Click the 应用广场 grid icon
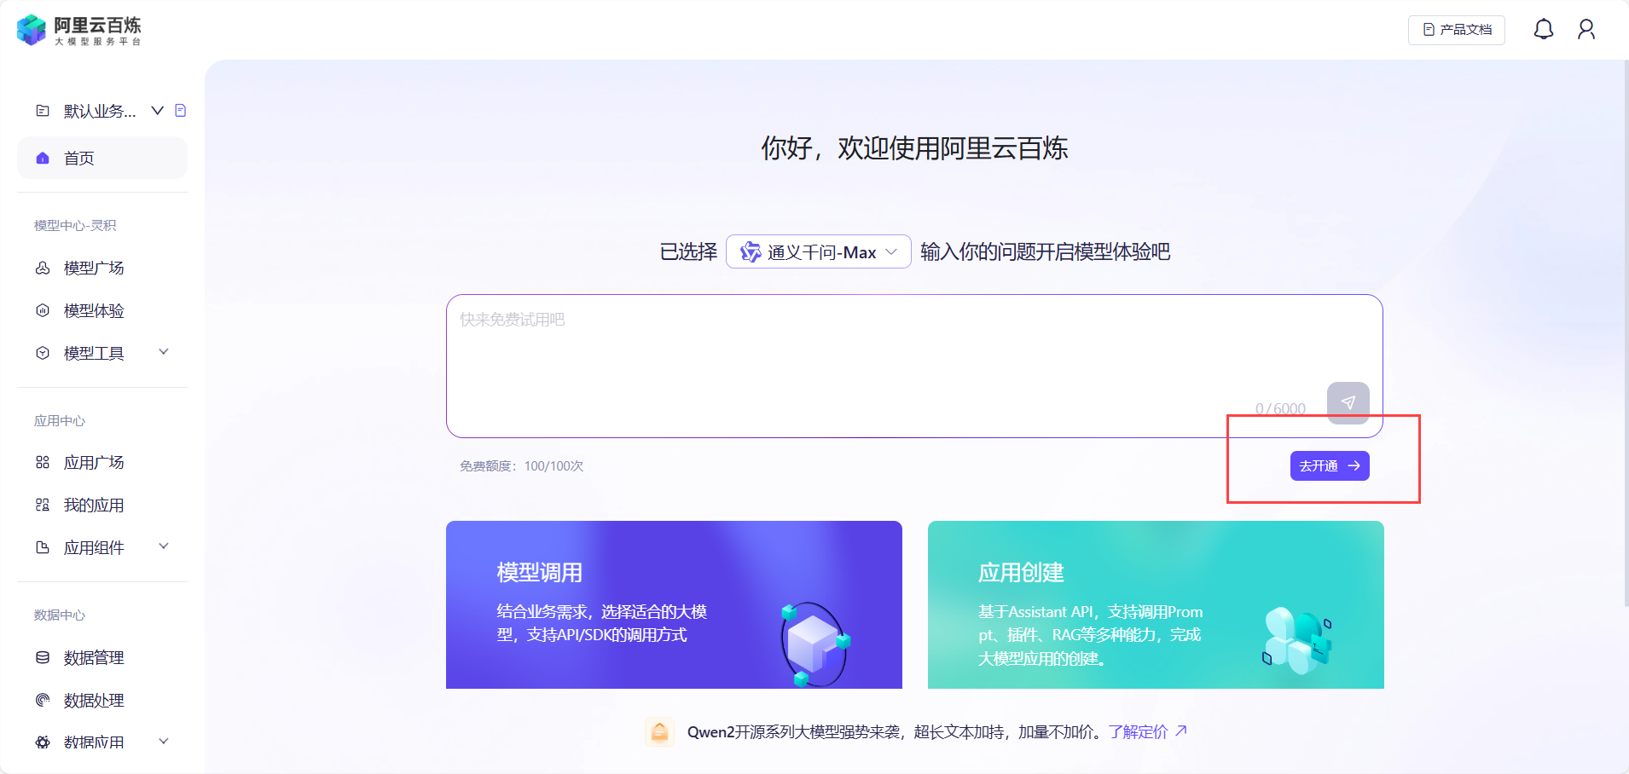Viewport: 1629px width, 774px height. pyautogui.click(x=43, y=462)
